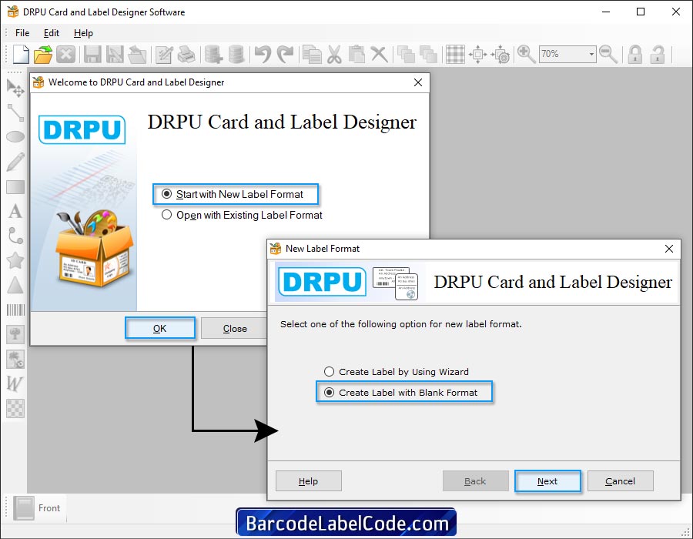Select the WordArt 'W' tool
The width and height of the screenshot is (693, 539).
click(15, 383)
